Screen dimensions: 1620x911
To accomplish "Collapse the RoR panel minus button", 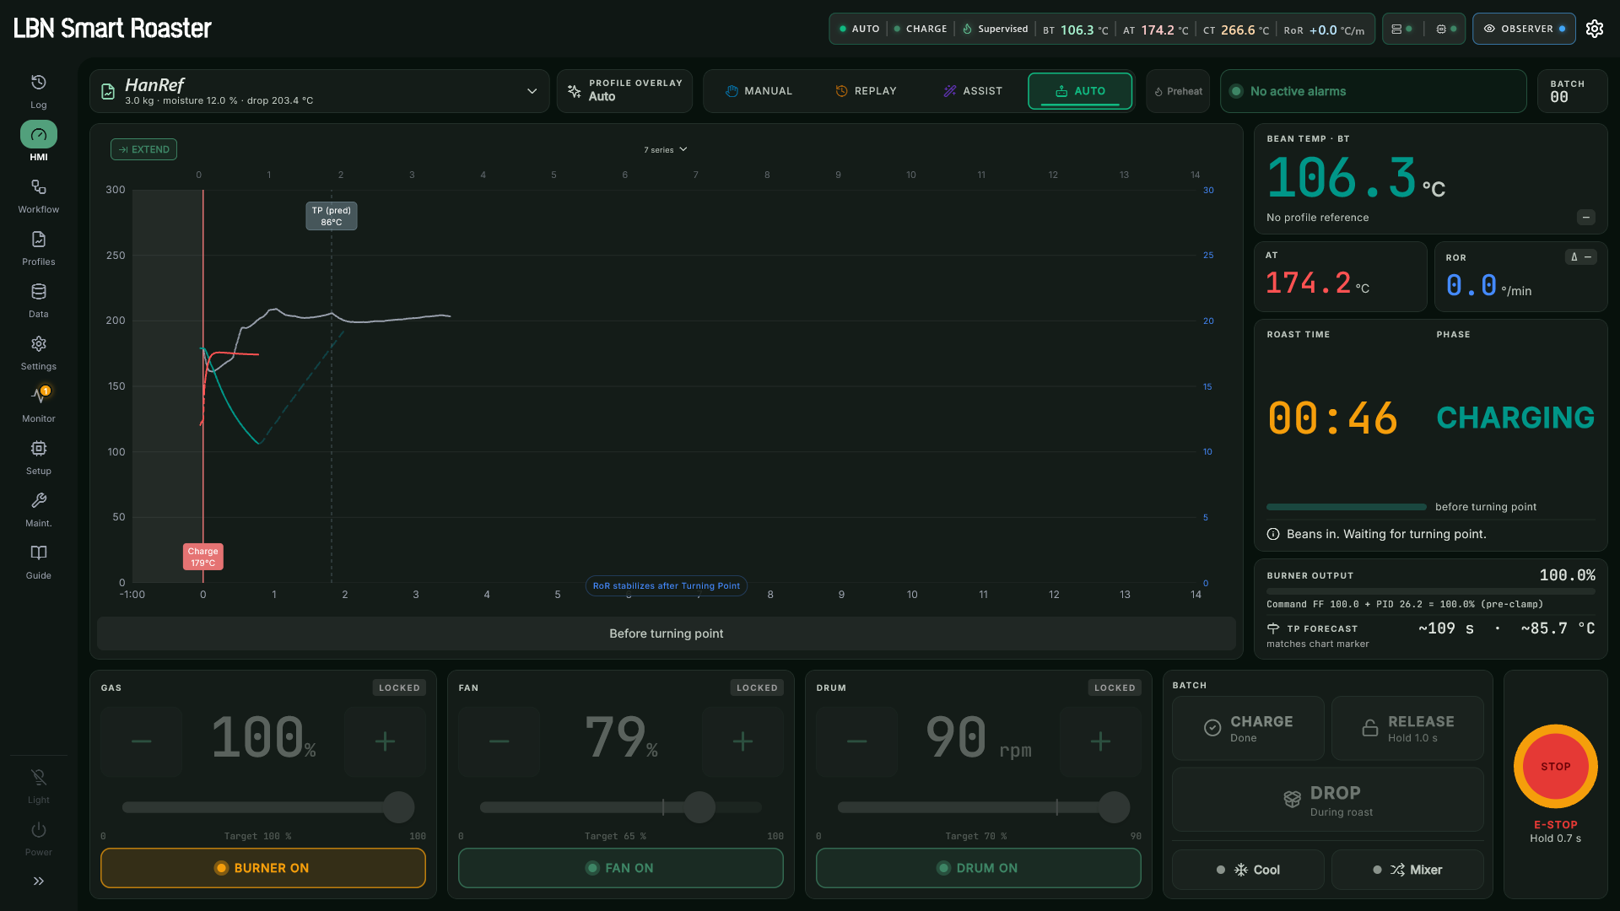I will coord(1589,257).
